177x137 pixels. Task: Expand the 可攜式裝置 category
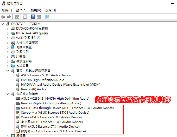(x=8, y=47)
